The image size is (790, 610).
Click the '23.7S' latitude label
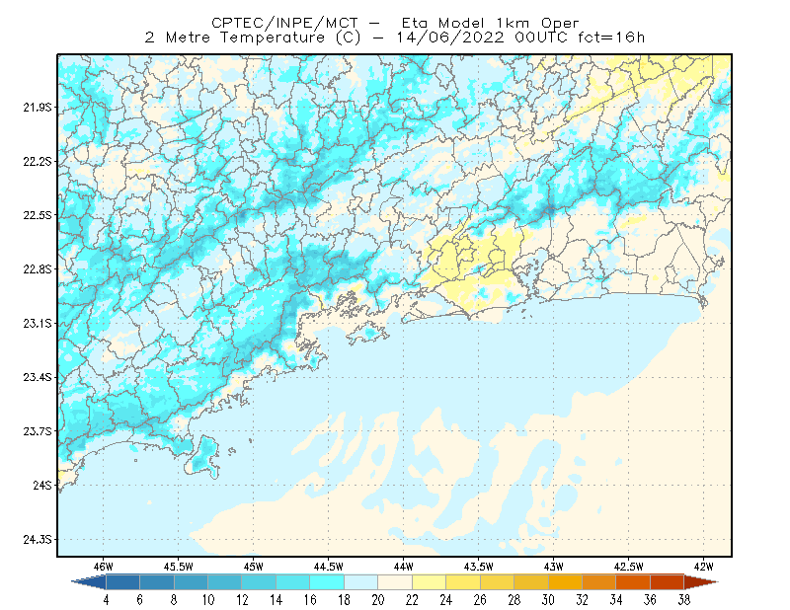click(x=38, y=431)
